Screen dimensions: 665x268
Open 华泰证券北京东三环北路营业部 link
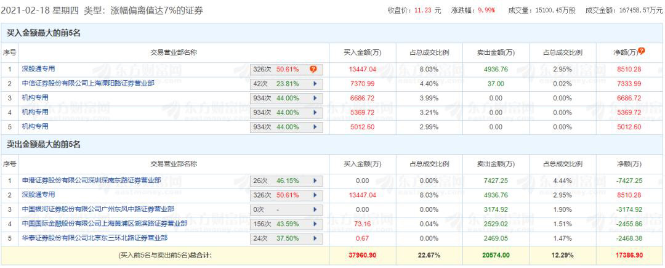click(x=94, y=238)
